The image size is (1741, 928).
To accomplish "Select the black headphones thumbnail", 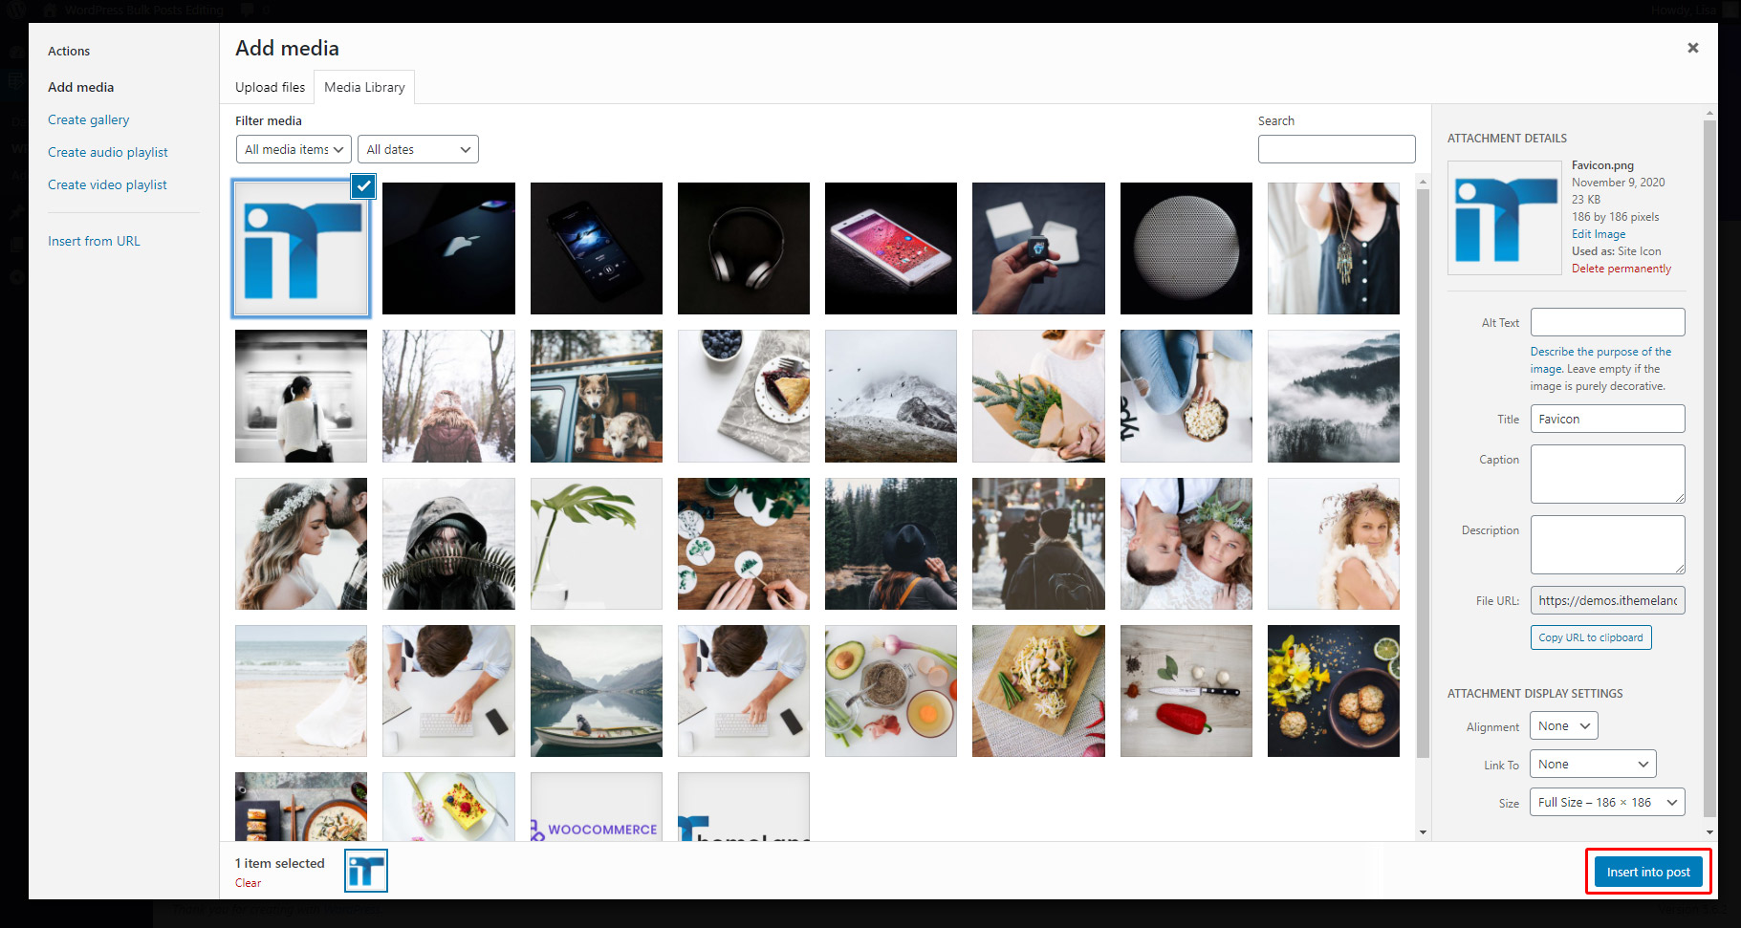I will tap(743, 248).
